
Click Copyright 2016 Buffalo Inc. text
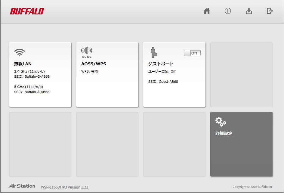253,187
